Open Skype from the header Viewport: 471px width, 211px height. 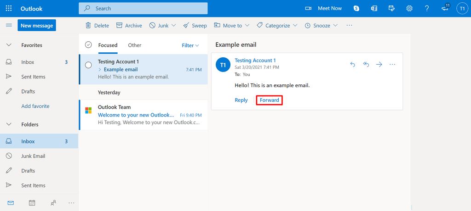point(356,8)
